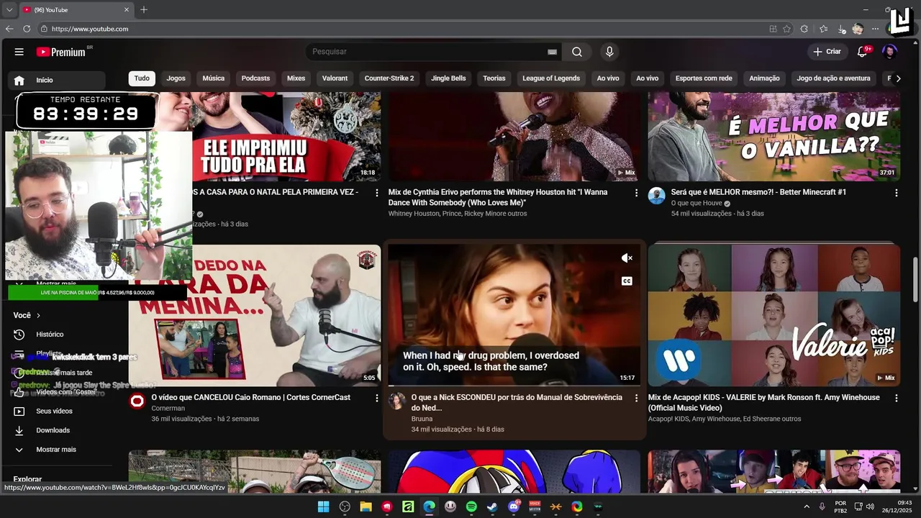Viewport: 921px width, 518px height.
Task: Click the page vertical scrollbar thumb
Action: pyautogui.click(x=915, y=281)
